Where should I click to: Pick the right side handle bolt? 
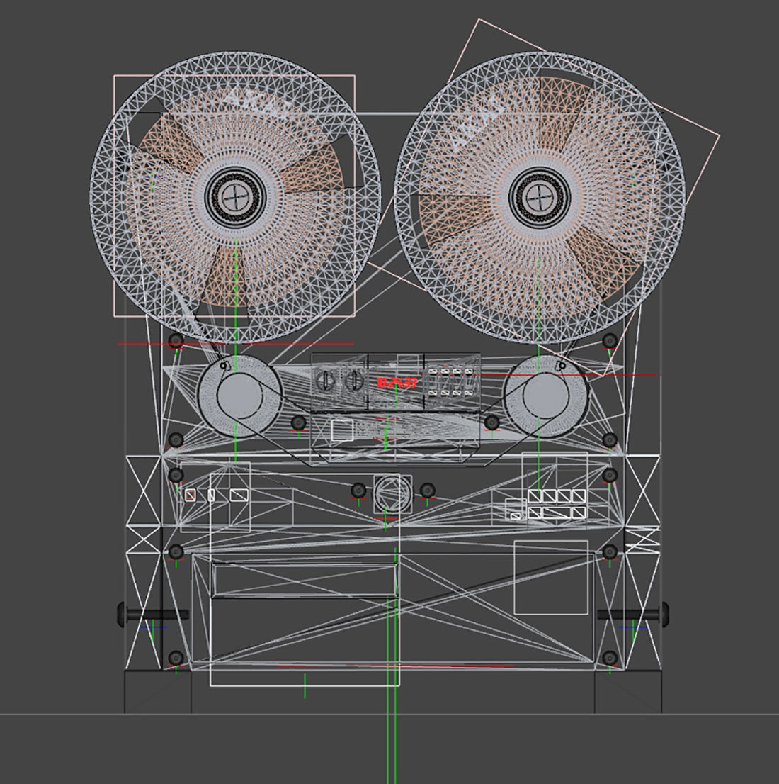tap(634, 613)
